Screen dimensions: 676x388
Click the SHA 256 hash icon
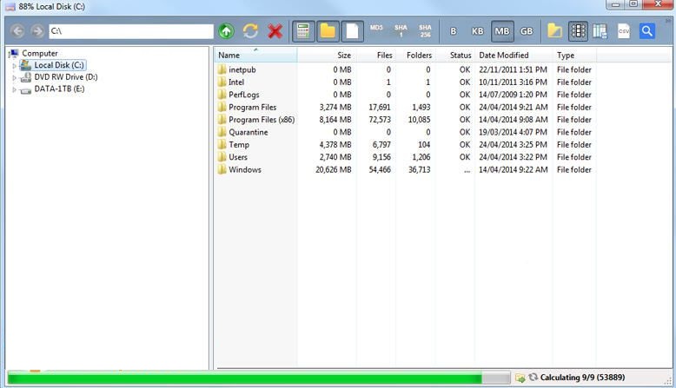(425, 31)
